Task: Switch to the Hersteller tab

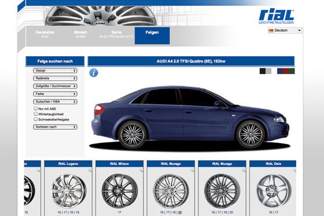Action: coord(45,34)
